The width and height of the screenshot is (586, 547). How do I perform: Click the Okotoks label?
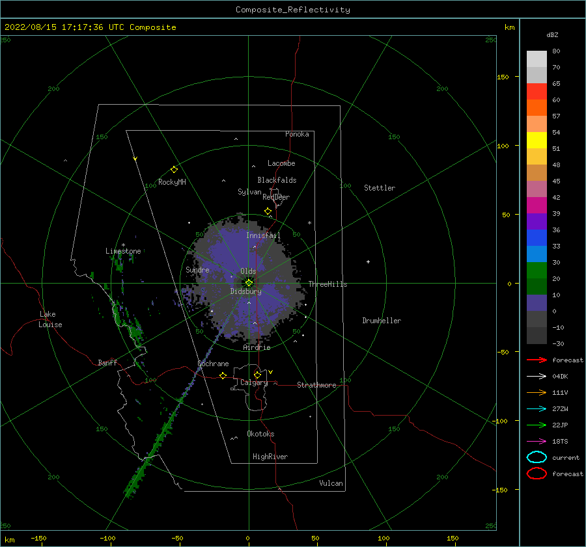point(260,434)
